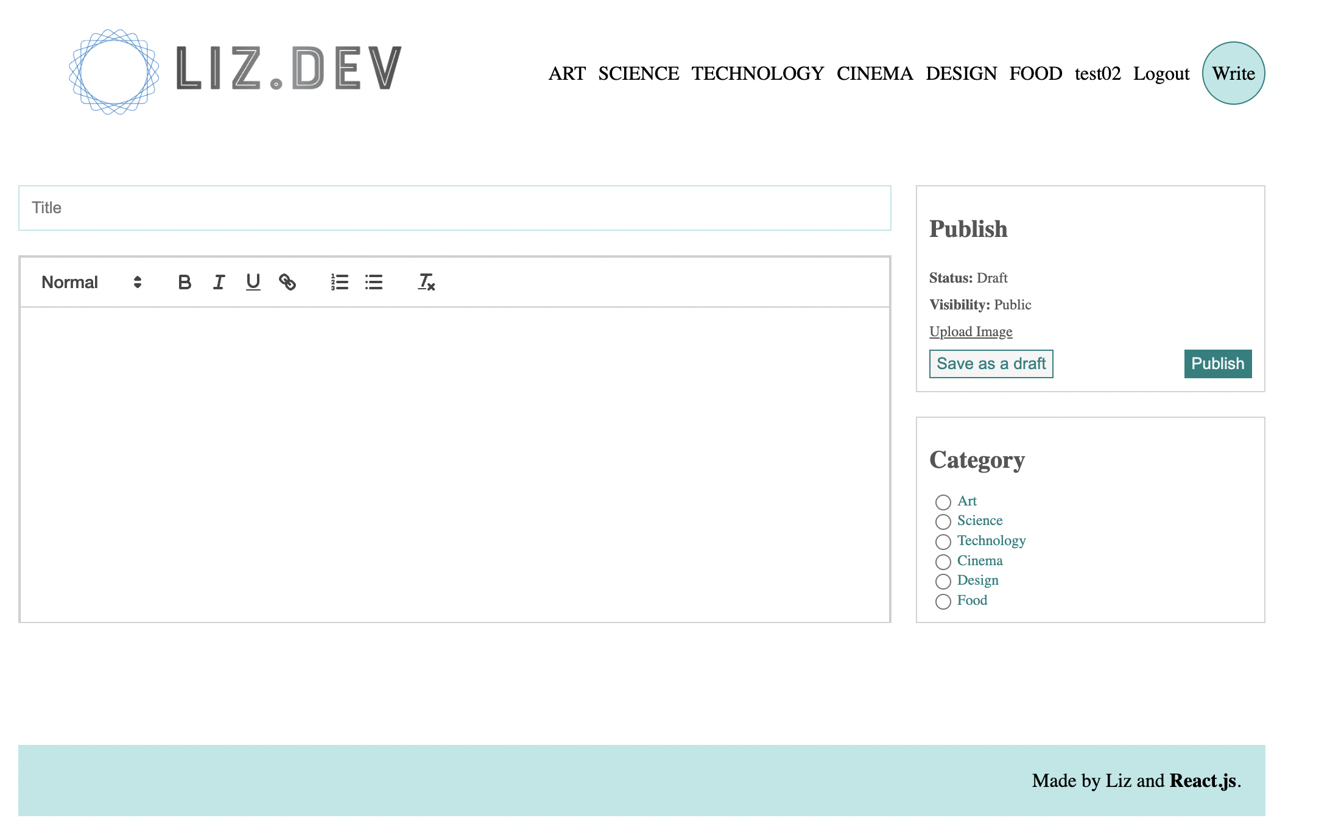This screenshot has width=1330, height=832.
Task: Publish the post
Action: coord(1217,363)
